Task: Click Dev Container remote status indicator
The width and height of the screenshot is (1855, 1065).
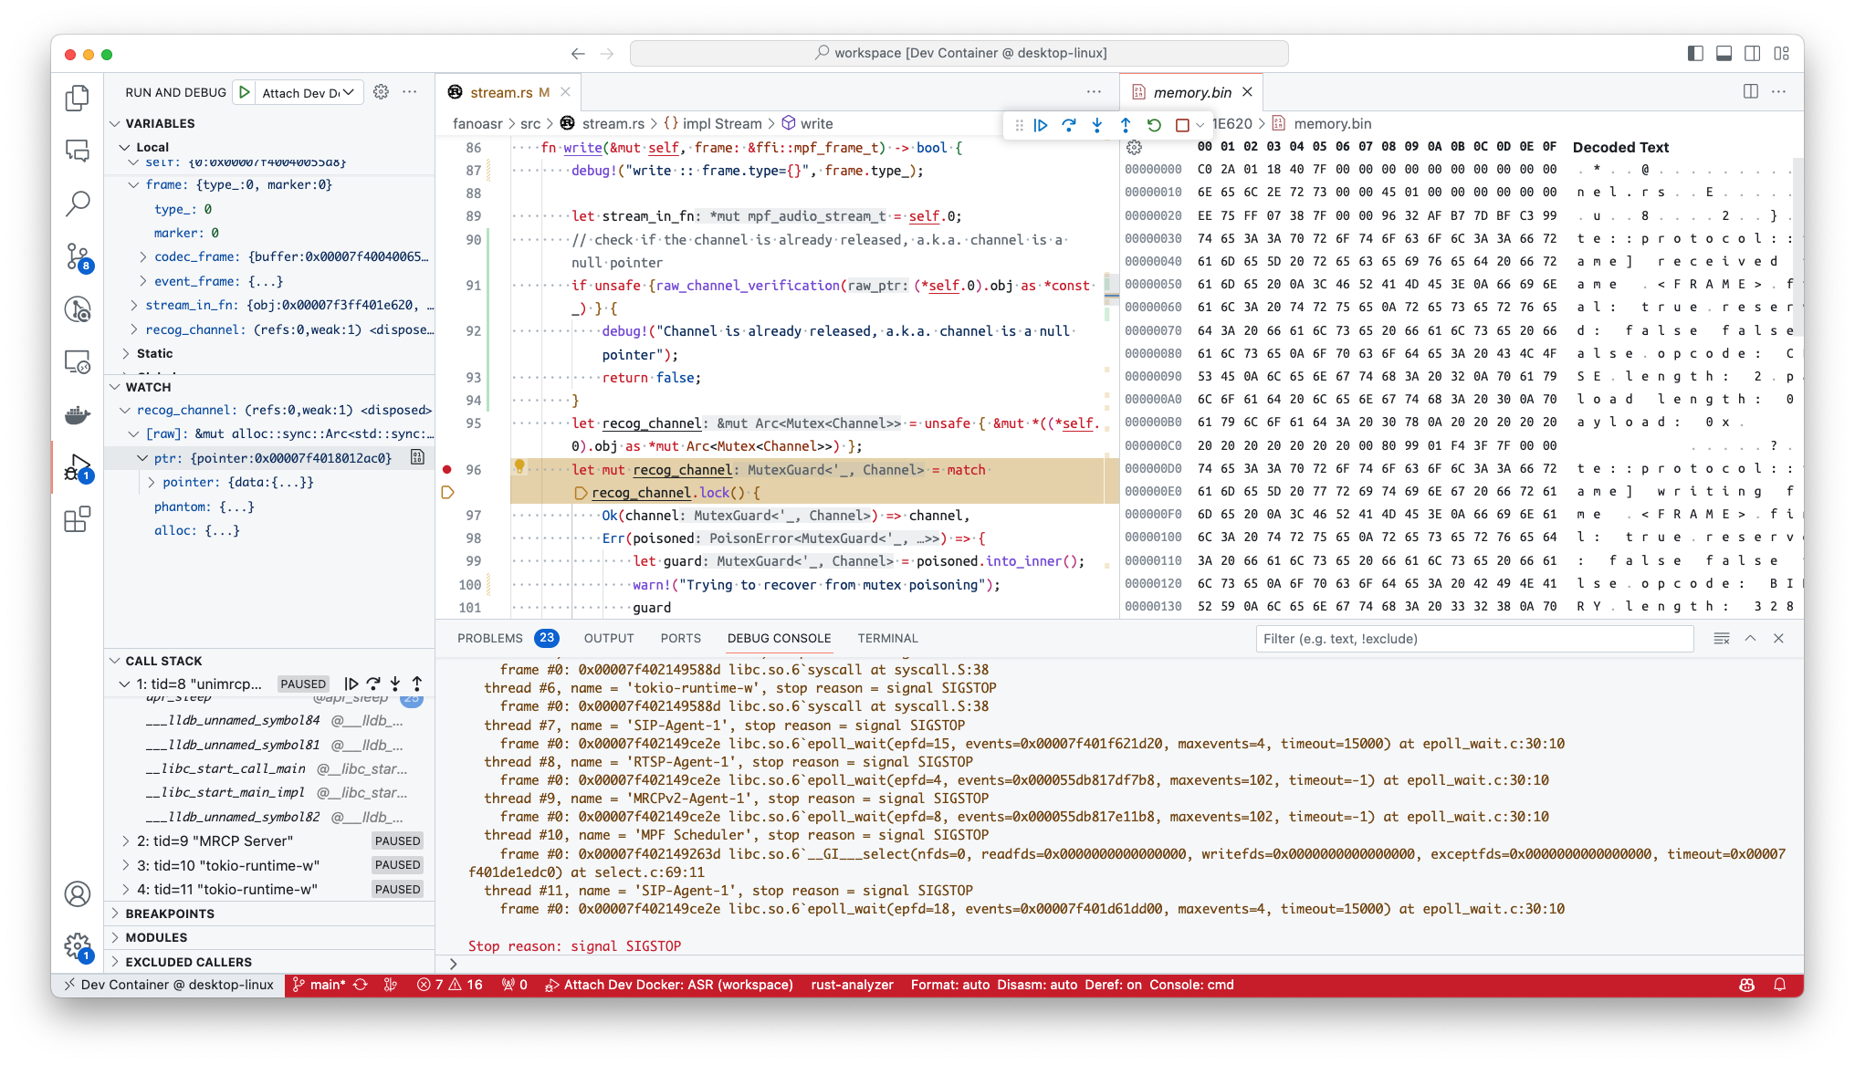Action: 169,985
